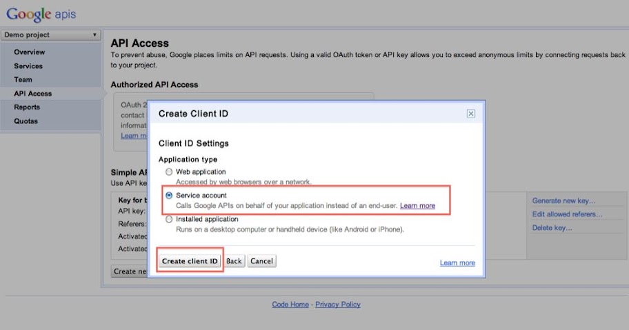Open the Privacy Policy footer link
This screenshot has height=330, width=629.
coord(338,305)
